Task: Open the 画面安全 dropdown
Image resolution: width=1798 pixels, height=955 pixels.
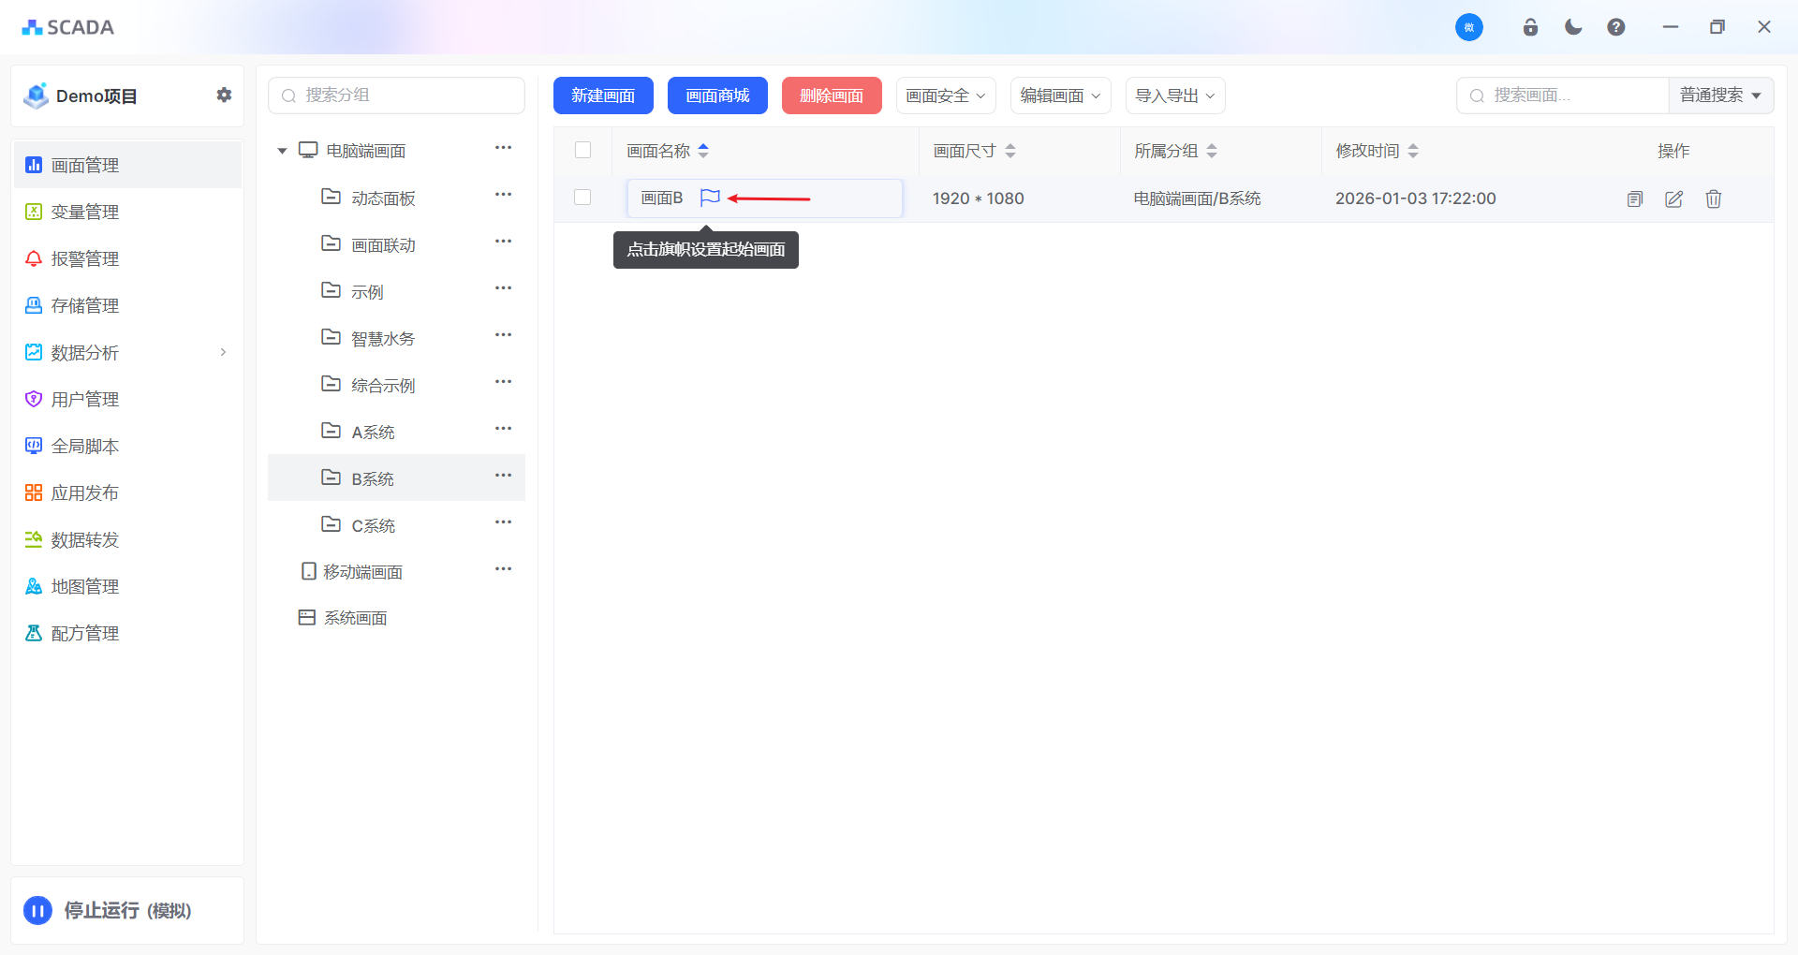Action: click(946, 95)
